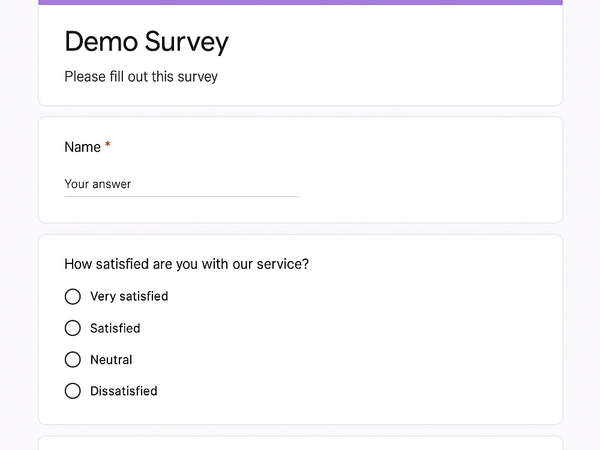Click the 'Please fill out this survey' description
The image size is (600, 450).
[141, 77]
